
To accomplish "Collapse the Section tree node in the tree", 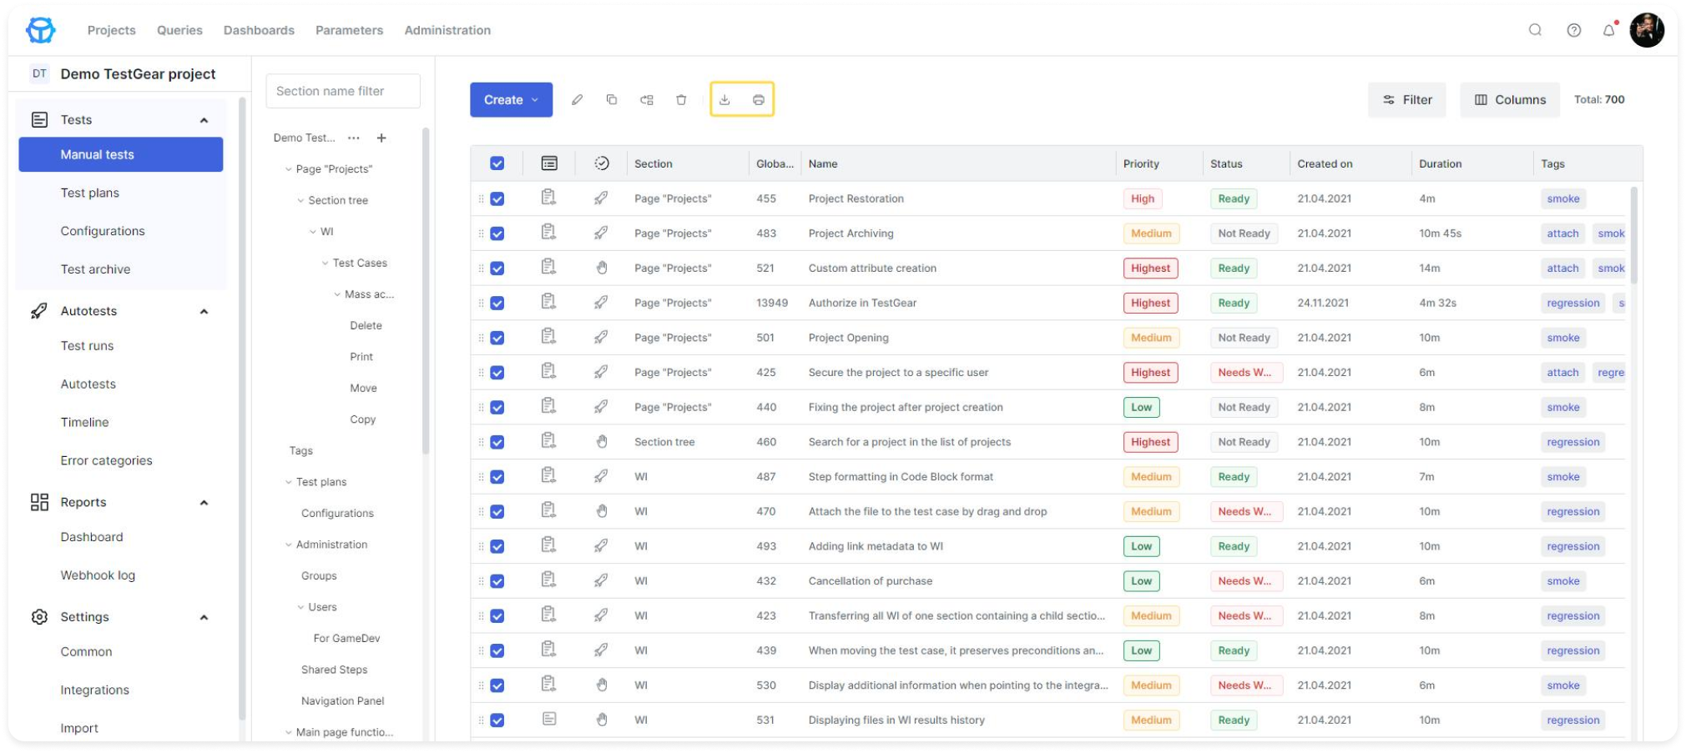I will (x=302, y=200).
